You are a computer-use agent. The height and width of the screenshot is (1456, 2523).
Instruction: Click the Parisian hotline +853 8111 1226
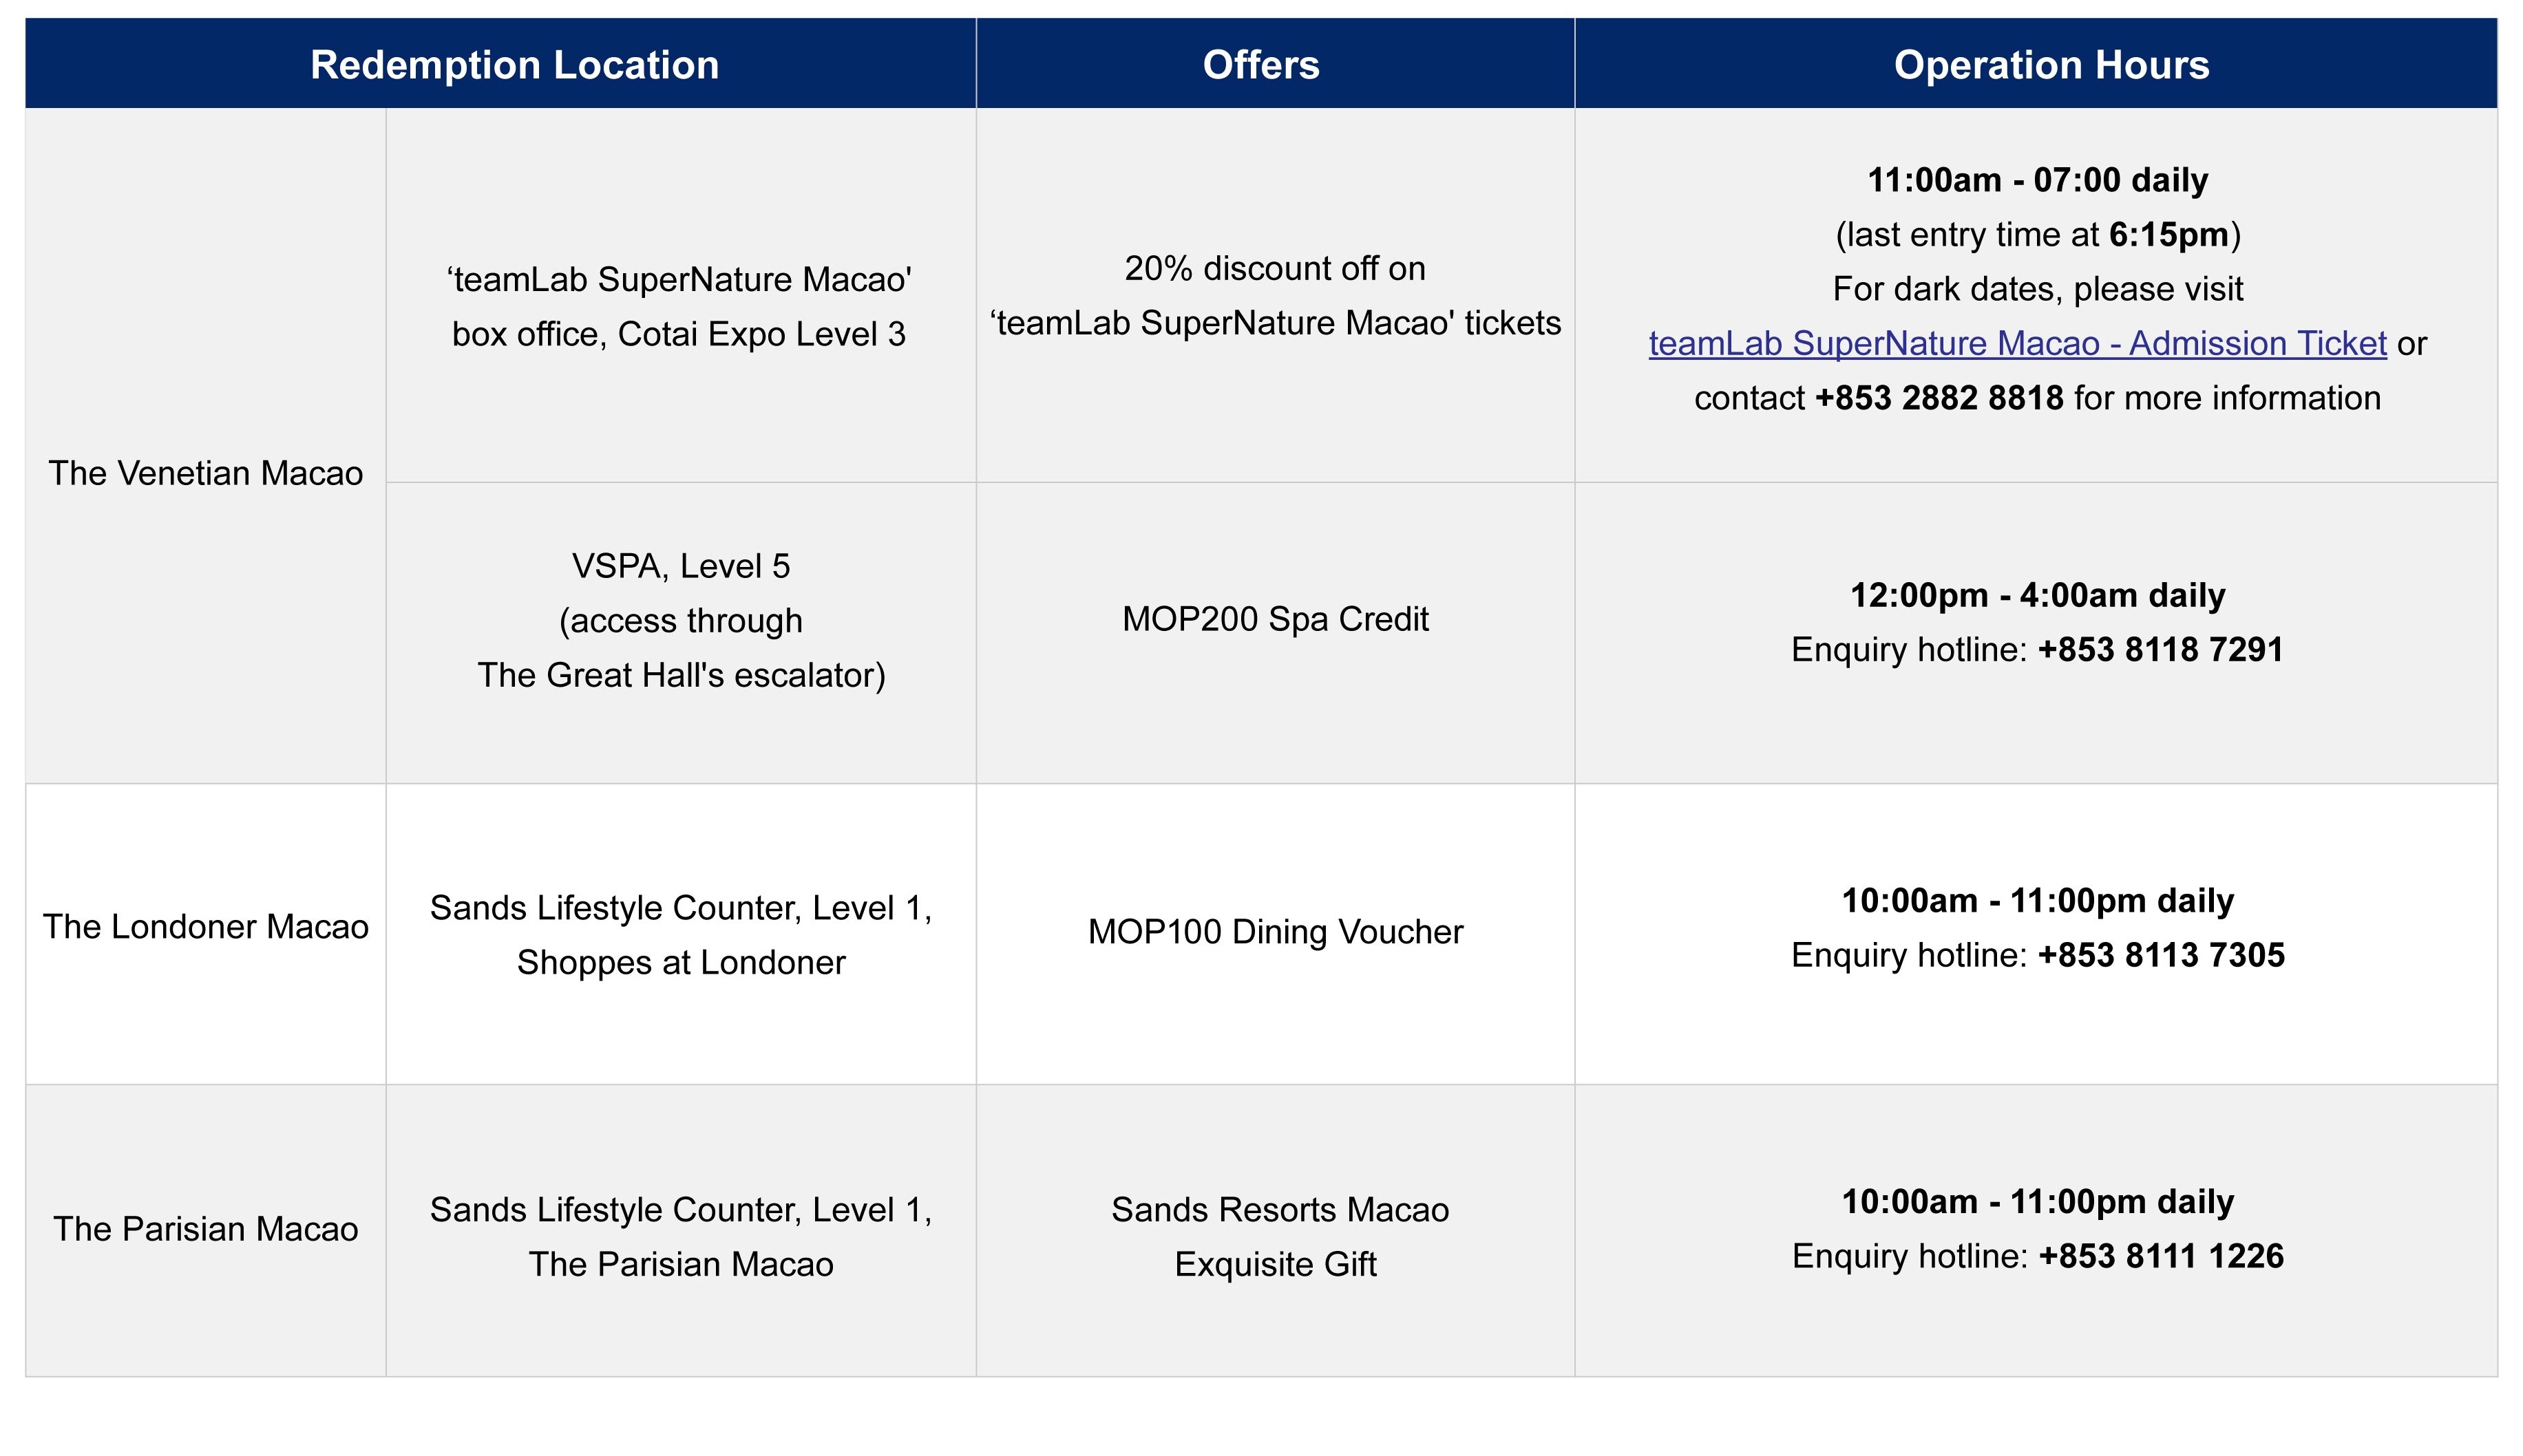click(2161, 1256)
